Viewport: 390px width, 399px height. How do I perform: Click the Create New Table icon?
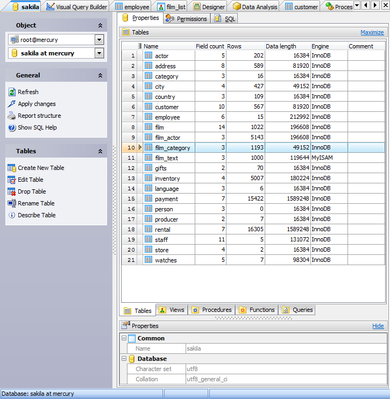[x=12, y=168]
